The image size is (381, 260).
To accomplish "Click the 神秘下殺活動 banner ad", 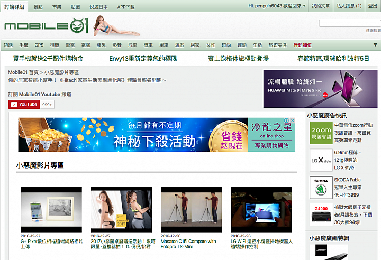I will coord(157,135).
